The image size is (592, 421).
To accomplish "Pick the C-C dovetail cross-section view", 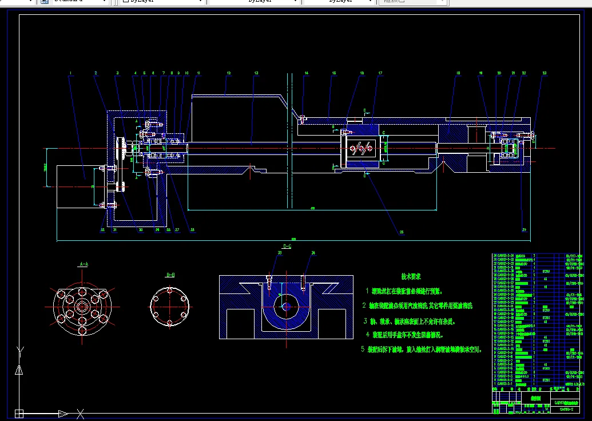I will (x=286, y=307).
